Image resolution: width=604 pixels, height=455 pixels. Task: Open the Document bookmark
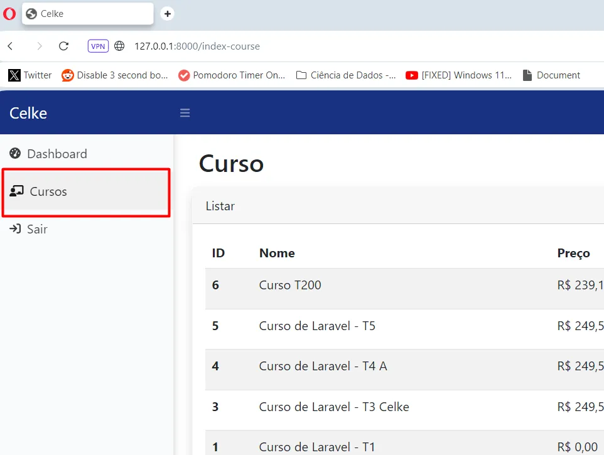click(551, 75)
